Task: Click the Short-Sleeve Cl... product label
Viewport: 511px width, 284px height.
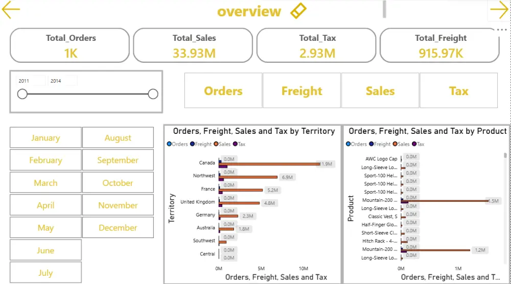Action: (x=379, y=232)
